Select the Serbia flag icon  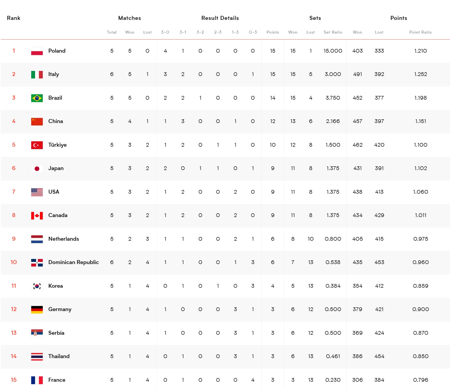click(x=37, y=333)
